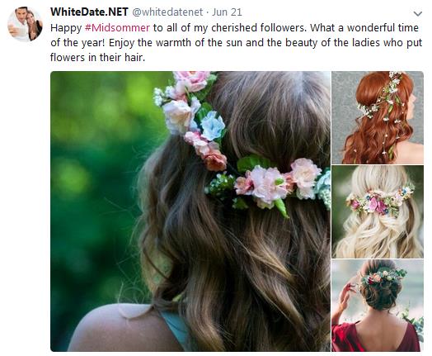Open the large brunette flower crown photo
Image resolution: width=432 pixels, height=356 pixels.
pyautogui.click(x=190, y=211)
